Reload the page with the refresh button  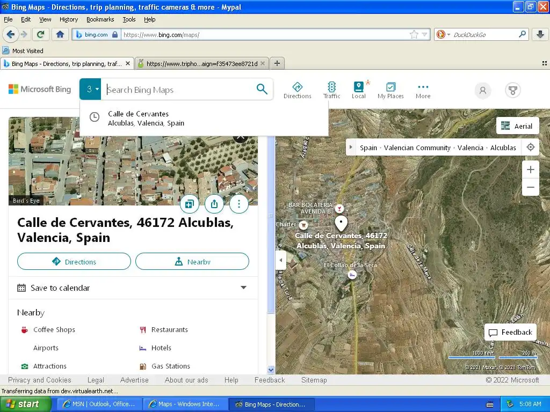pyautogui.click(x=41, y=34)
